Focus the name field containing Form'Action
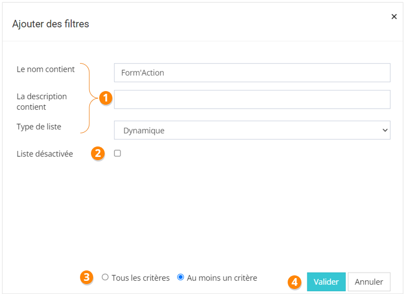The width and height of the screenshot is (406, 294). (252, 72)
